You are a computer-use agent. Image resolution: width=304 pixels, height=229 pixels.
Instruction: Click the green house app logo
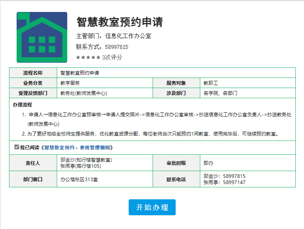[42, 37]
